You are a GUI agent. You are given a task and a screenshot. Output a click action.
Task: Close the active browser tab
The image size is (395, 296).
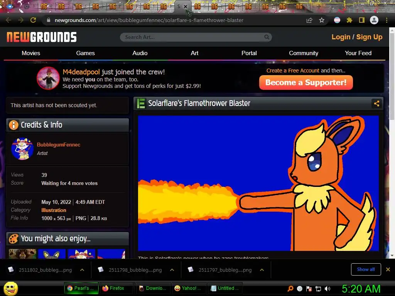click(x=186, y=7)
